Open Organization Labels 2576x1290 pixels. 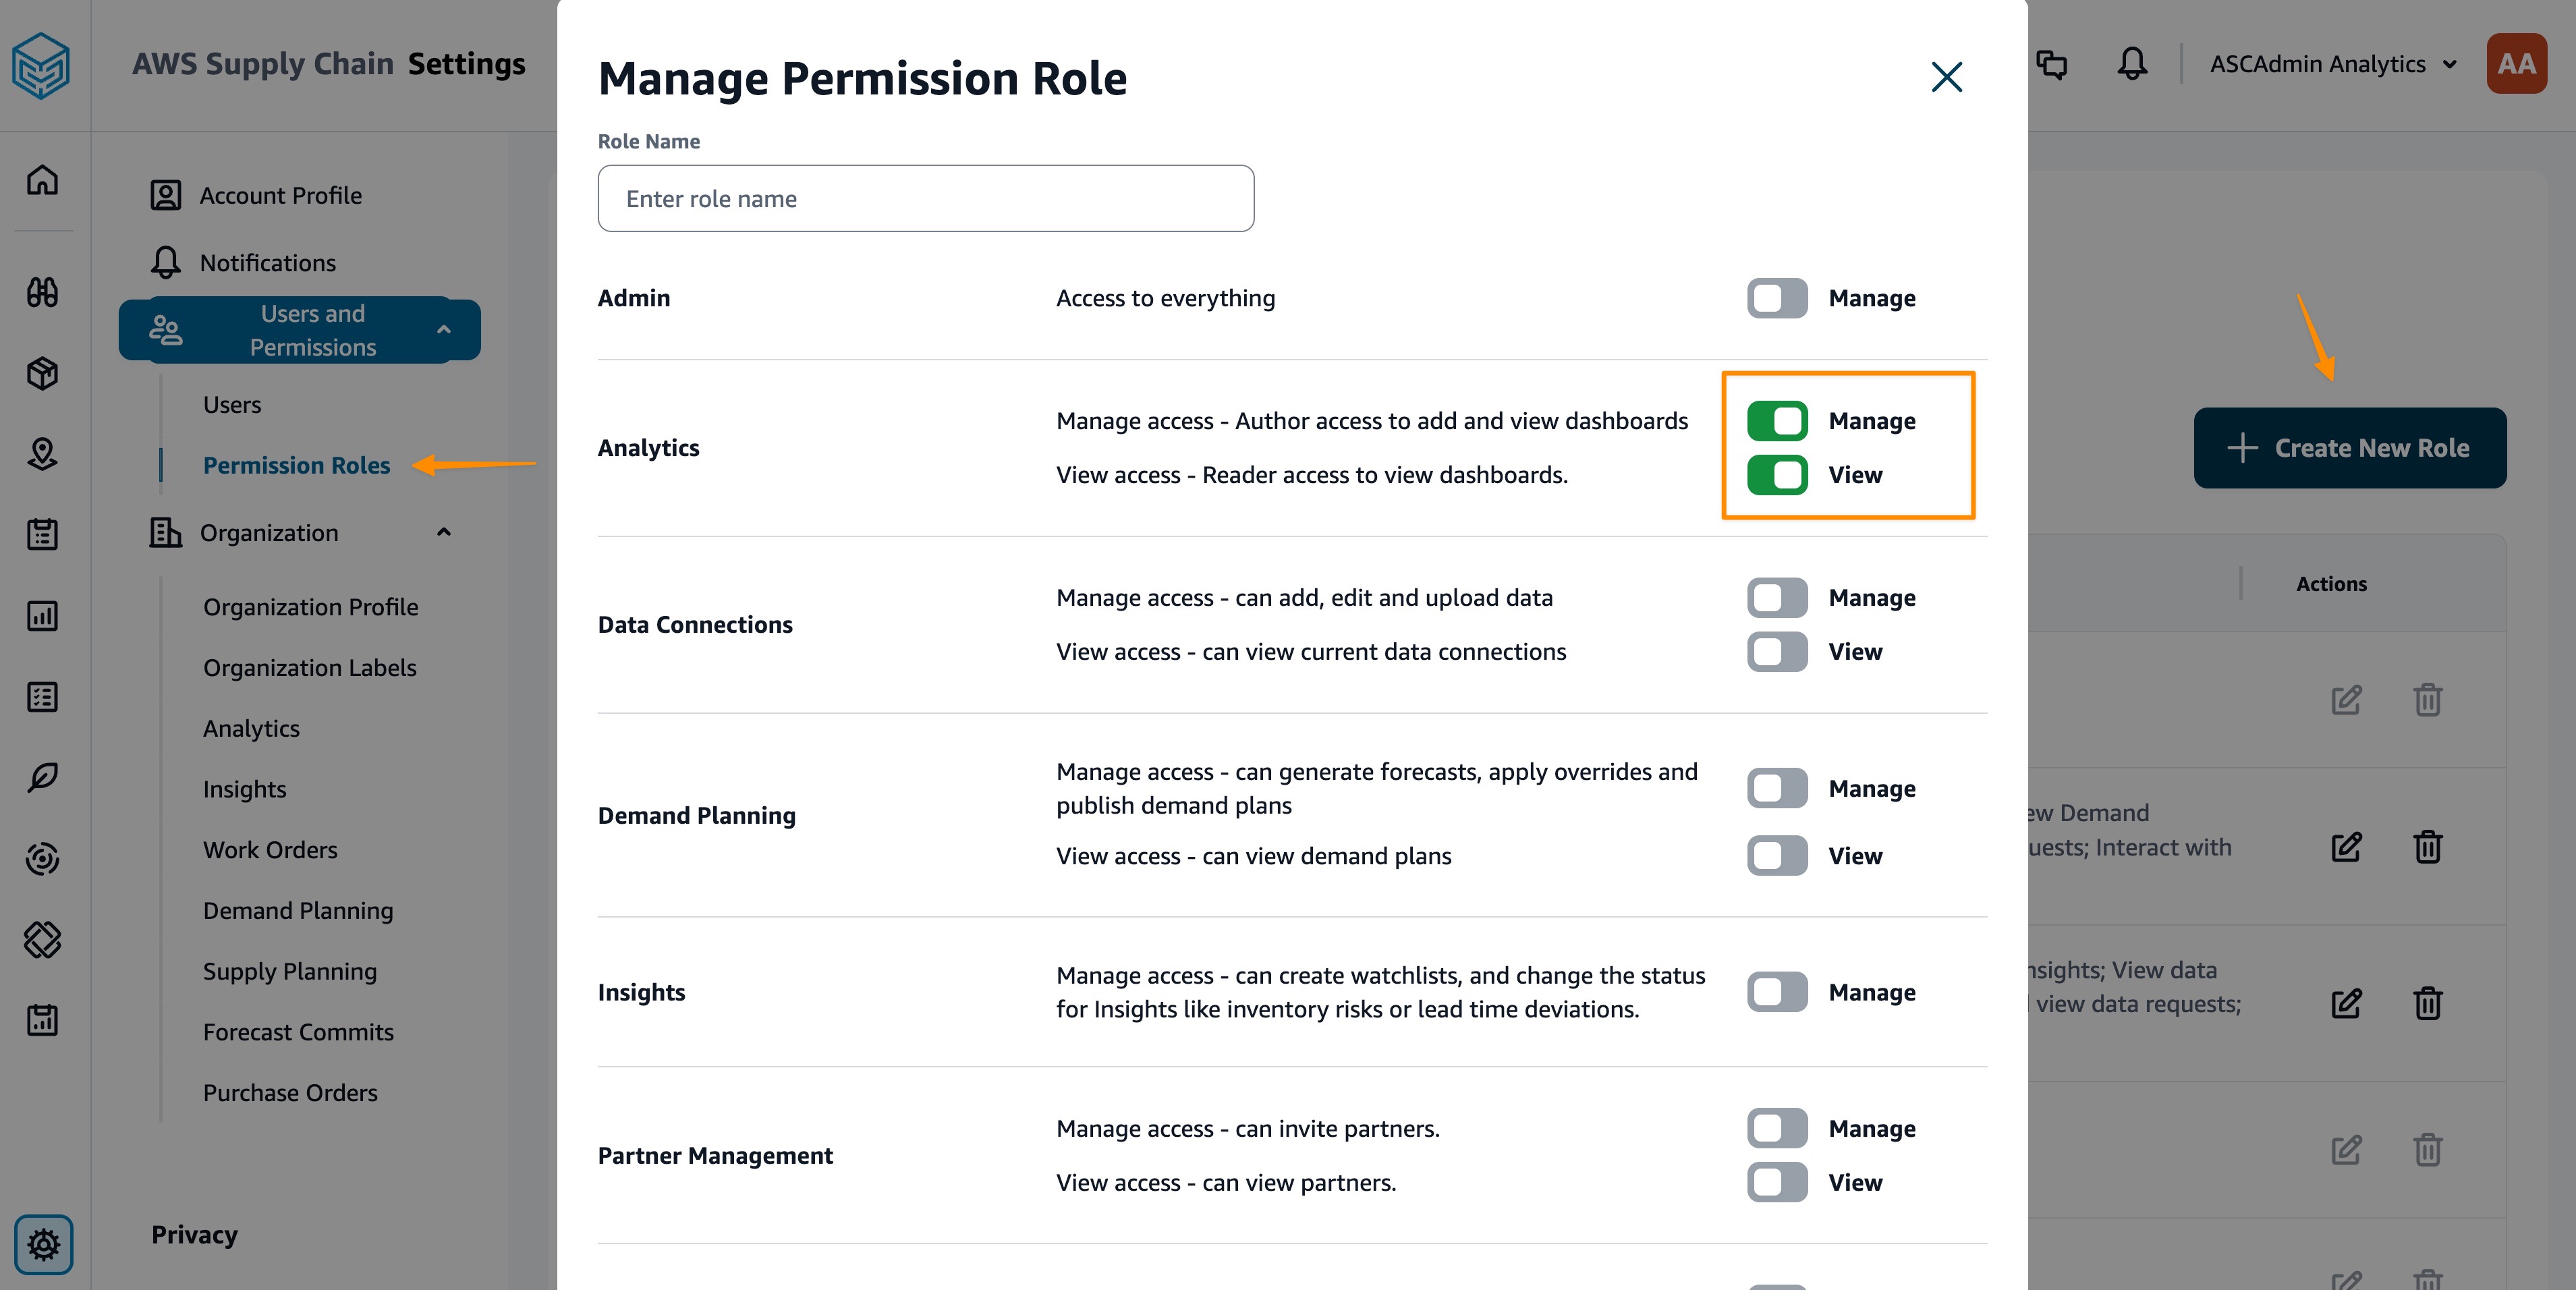[x=310, y=668]
